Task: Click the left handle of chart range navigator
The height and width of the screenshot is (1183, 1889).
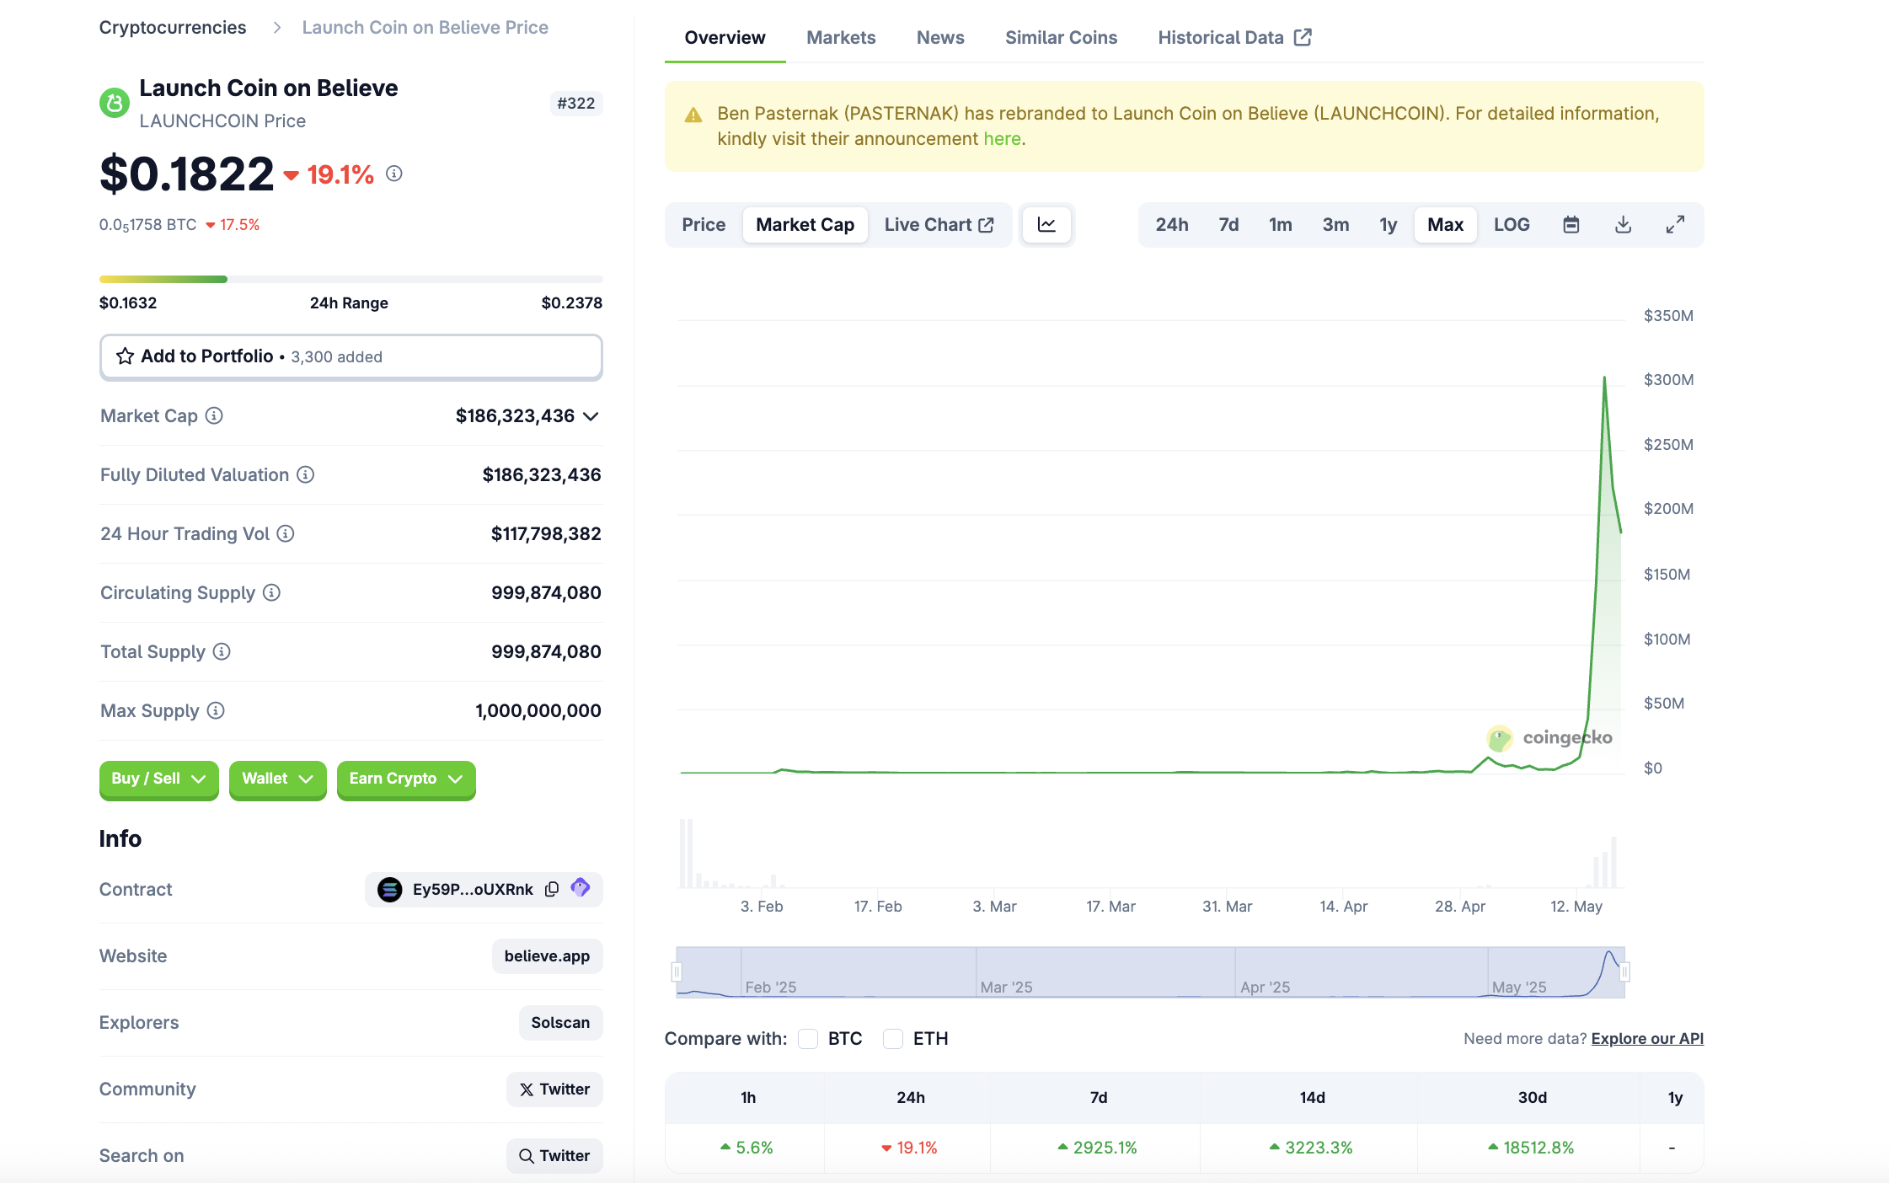Action: [676, 972]
